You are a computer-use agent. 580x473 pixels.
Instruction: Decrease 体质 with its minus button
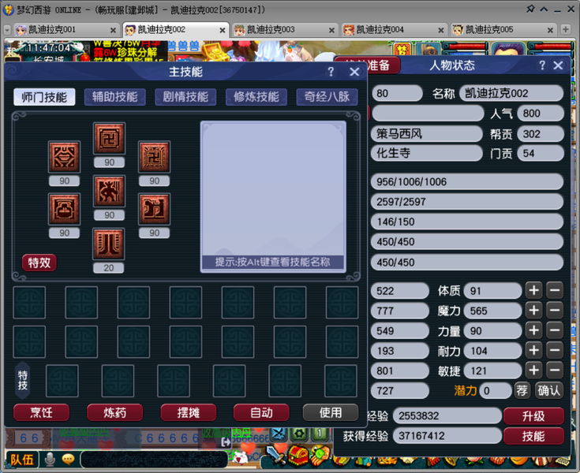click(555, 290)
